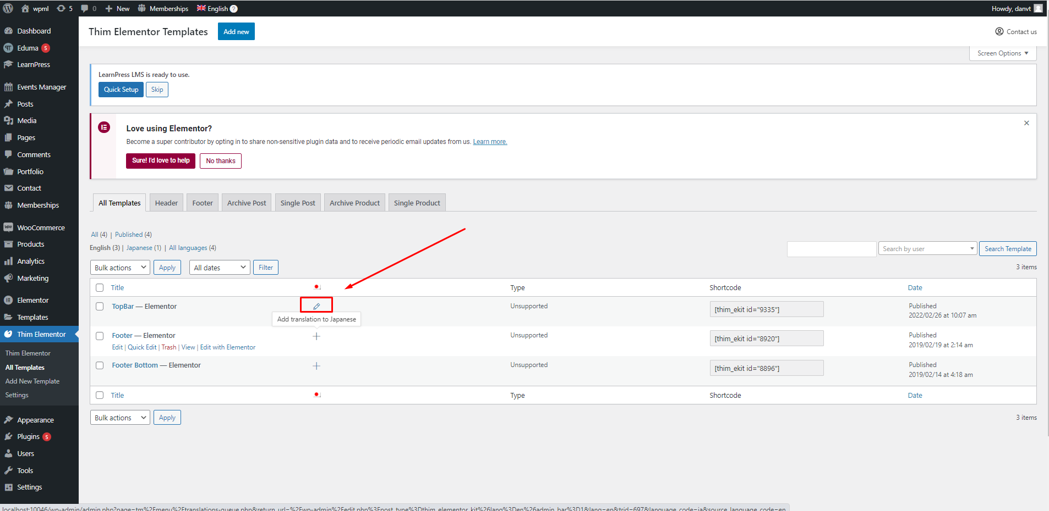Sort the table by Date column
The image size is (1049, 511).
pyautogui.click(x=915, y=287)
